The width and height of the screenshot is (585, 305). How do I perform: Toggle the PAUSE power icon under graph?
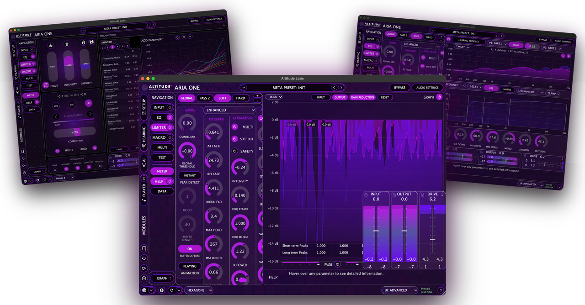(337, 264)
